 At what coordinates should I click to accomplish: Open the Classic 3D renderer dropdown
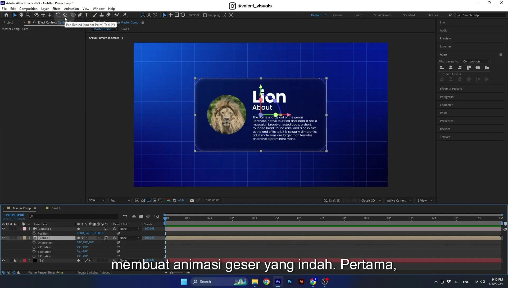pyautogui.click(x=371, y=200)
